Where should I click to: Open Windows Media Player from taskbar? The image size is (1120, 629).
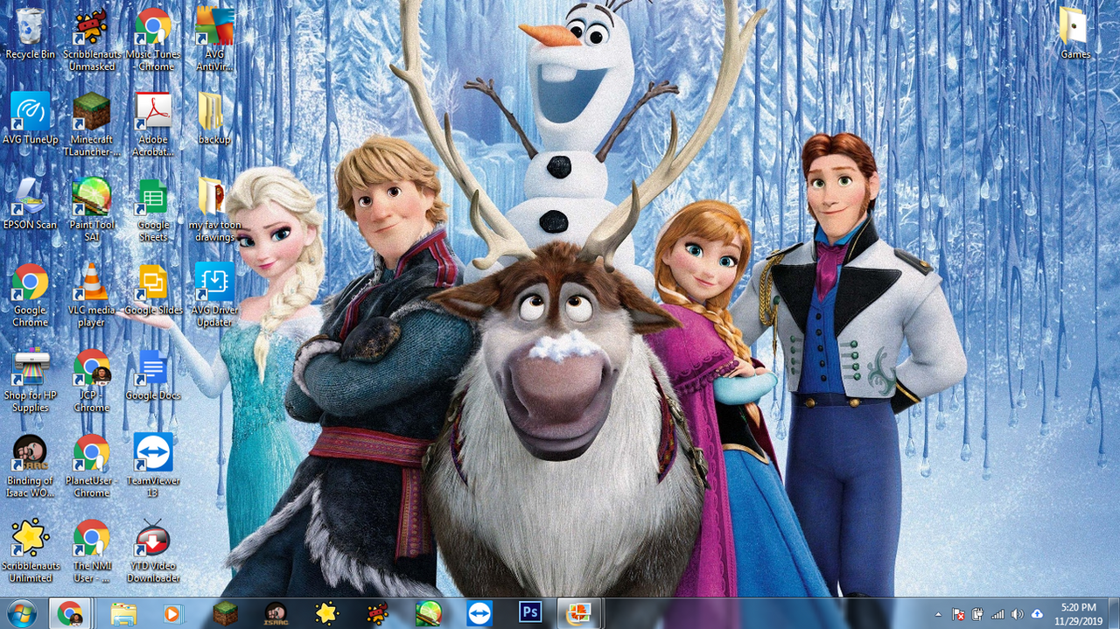pyautogui.click(x=171, y=613)
